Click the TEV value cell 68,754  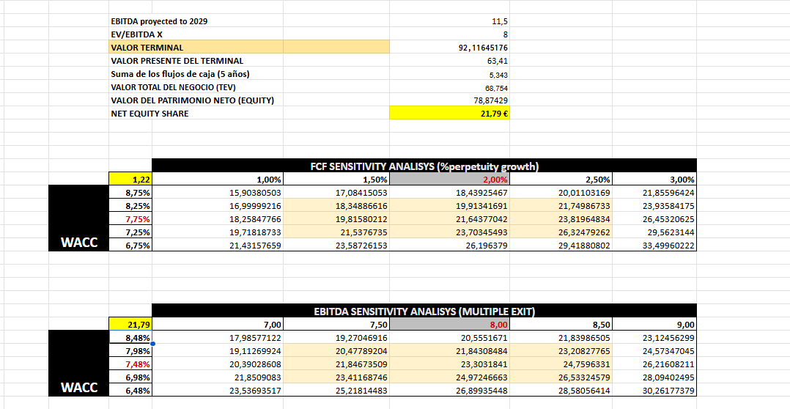point(449,87)
